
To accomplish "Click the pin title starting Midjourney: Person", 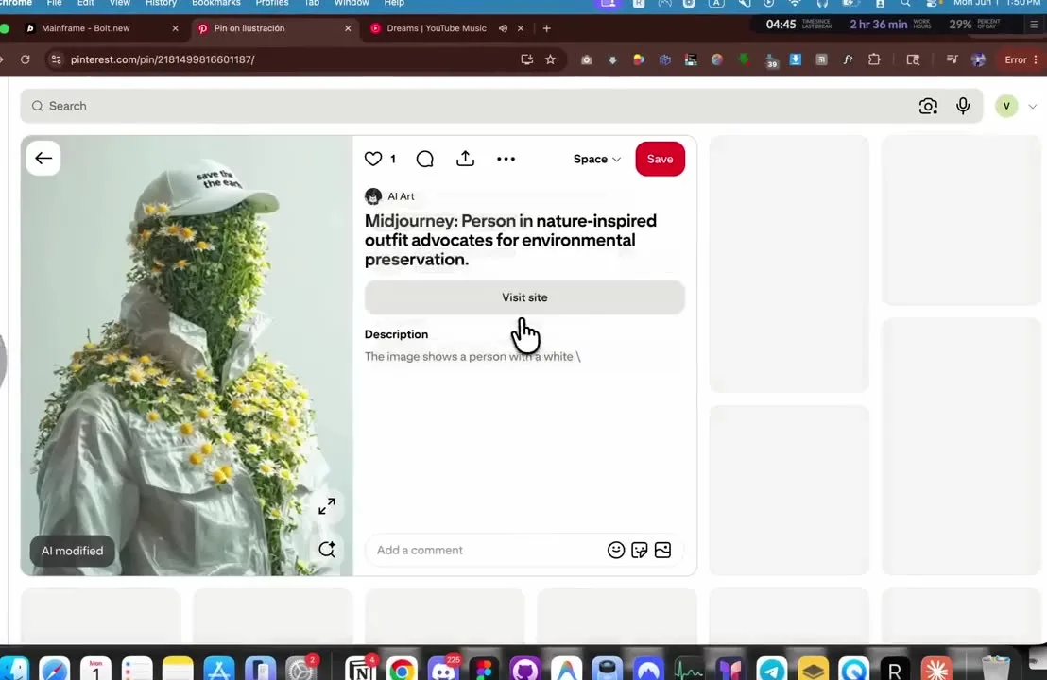I will click(x=511, y=240).
